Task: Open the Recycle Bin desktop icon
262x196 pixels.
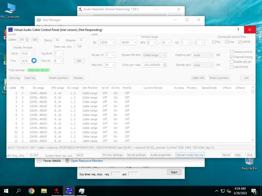Action: click(249, 164)
